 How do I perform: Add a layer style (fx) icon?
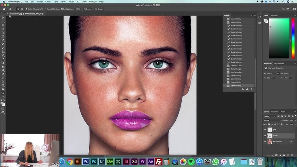[x=272, y=155]
